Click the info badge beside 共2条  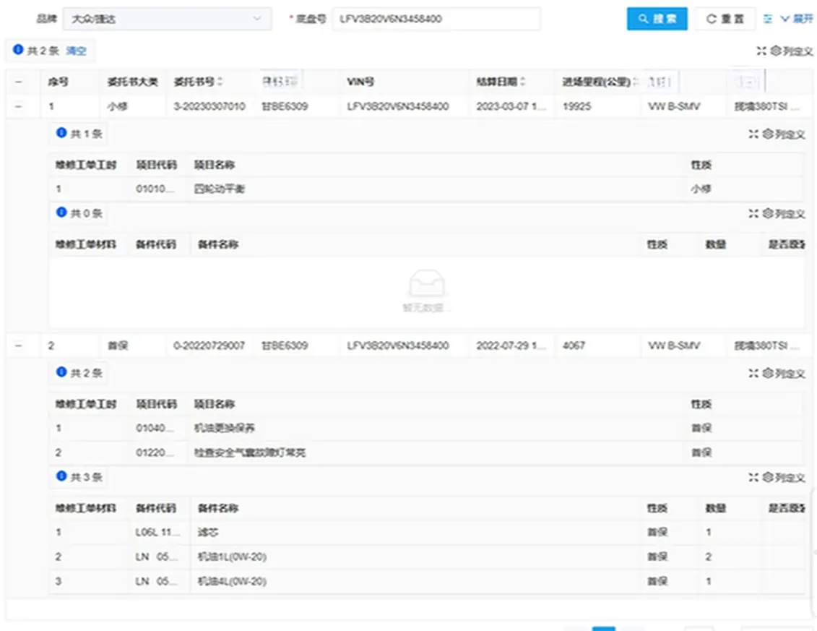click(x=17, y=51)
